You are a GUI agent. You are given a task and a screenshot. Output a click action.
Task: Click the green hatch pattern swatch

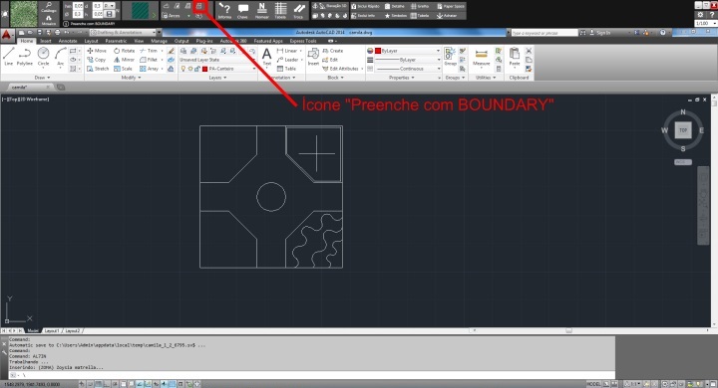141,11
